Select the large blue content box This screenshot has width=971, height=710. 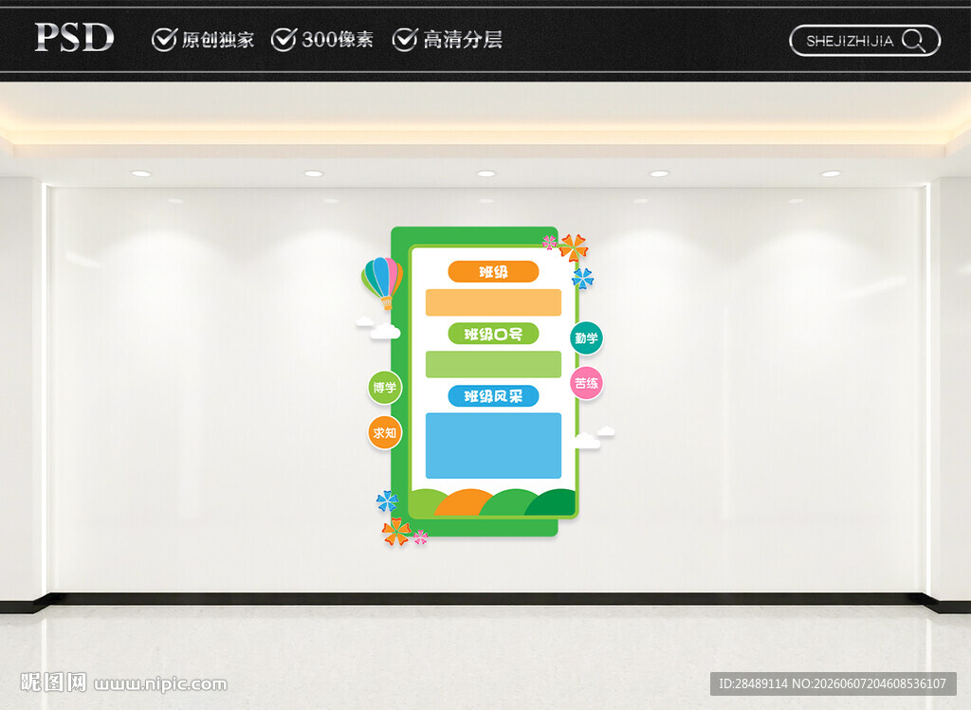click(x=493, y=446)
